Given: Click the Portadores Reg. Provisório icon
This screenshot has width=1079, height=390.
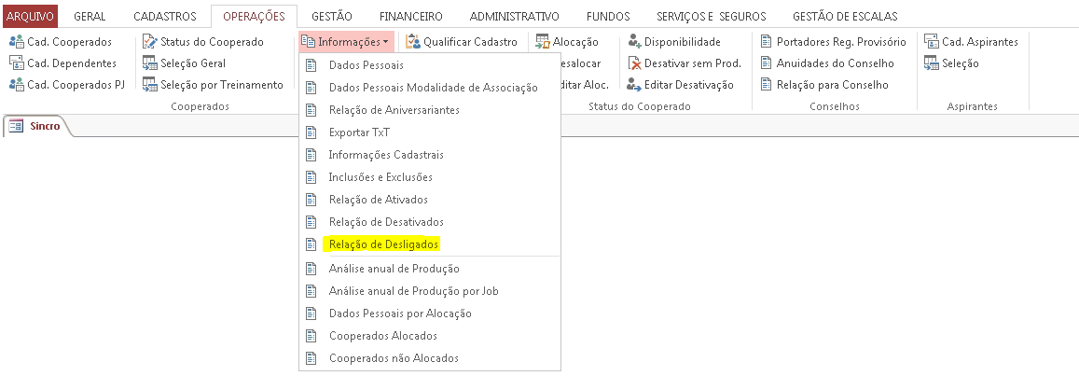Looking at the screenshot, I should 767,42.
